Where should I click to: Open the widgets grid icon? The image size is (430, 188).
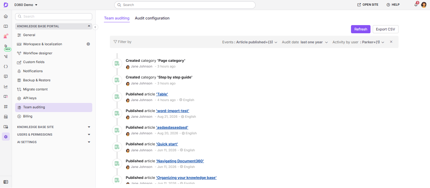click(x=6, y=107)
